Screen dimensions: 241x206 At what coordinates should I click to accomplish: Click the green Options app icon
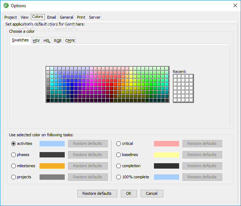click(6, 5)
